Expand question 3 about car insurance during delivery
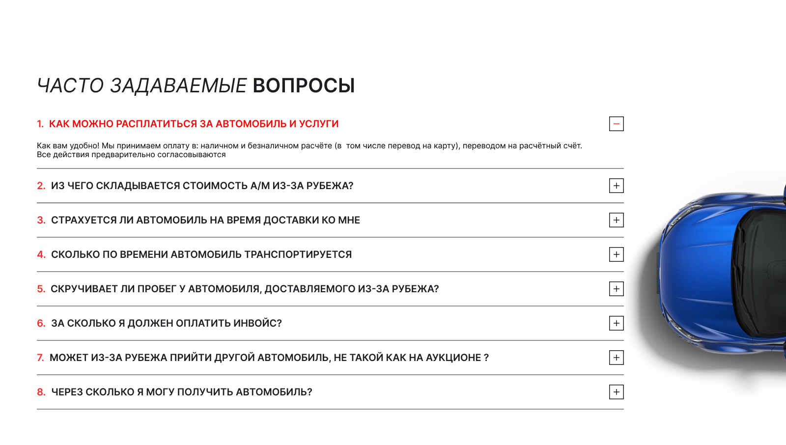 tap(617, 220)
